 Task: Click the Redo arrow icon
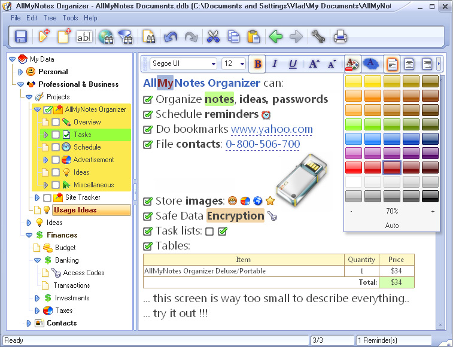[191, 37]
